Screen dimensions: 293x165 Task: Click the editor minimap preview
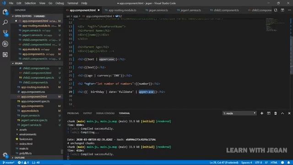(x=275, y=25)
